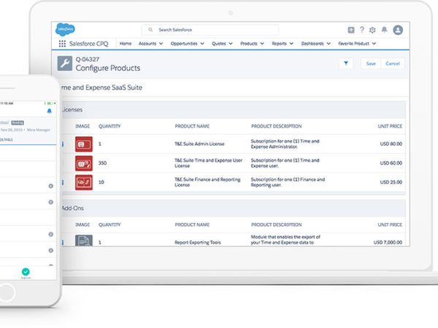Open the Products tab
The image size is (438, 328).
[249, 44]
